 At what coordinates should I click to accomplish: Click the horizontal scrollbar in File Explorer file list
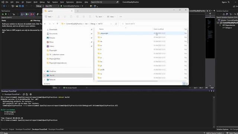click(x=128, y=81)
